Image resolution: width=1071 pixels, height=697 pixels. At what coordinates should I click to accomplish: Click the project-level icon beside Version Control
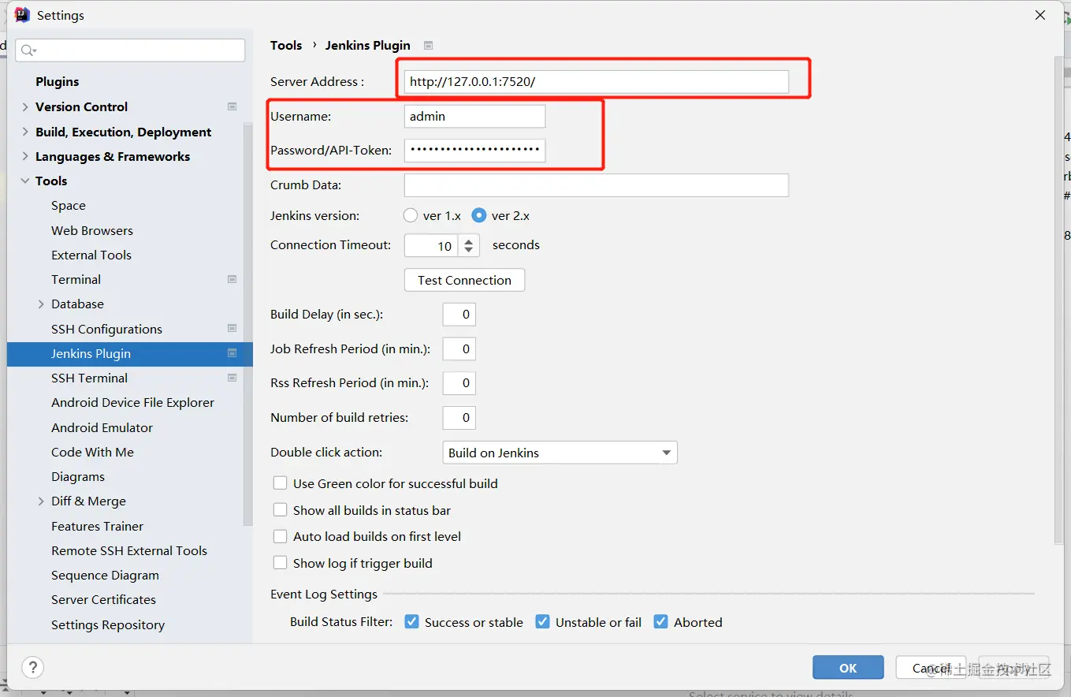[x=232, y=106]
